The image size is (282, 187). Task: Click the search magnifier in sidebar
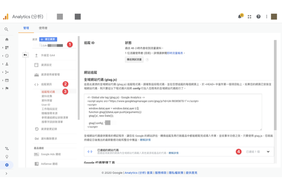[6, 30]
